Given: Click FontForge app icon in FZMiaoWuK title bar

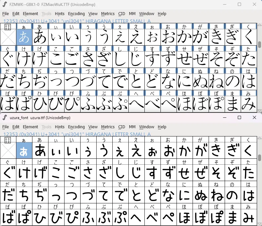Looking at the screenshot, I should (x=5, y=4).
